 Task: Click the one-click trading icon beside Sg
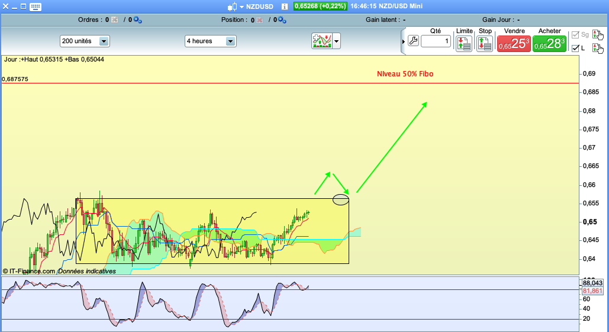597,34
